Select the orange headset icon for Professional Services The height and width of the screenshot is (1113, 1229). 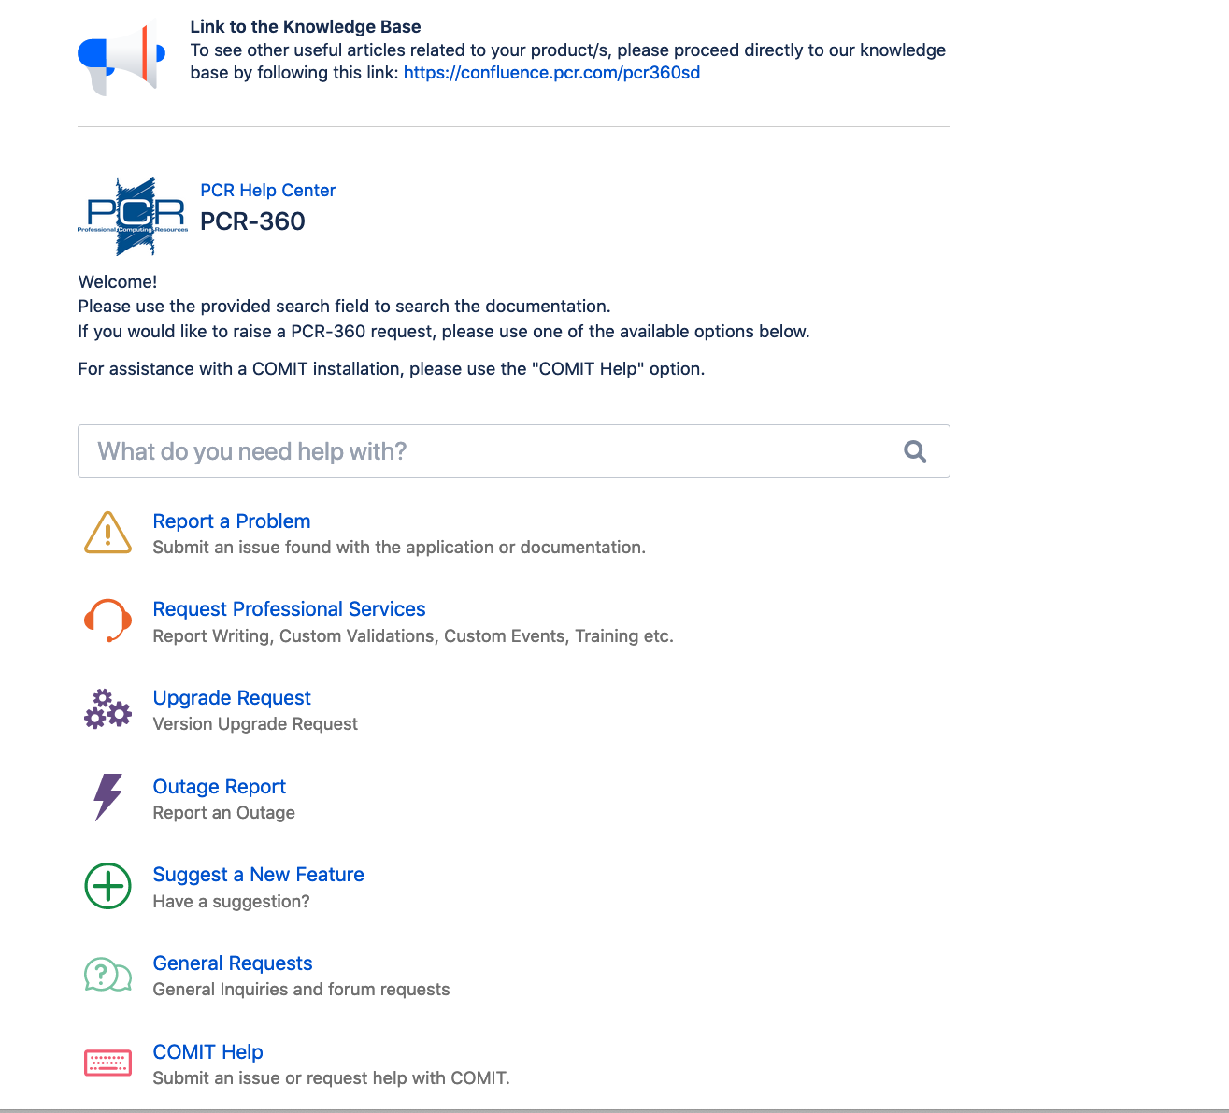click(x=107, y=620)
